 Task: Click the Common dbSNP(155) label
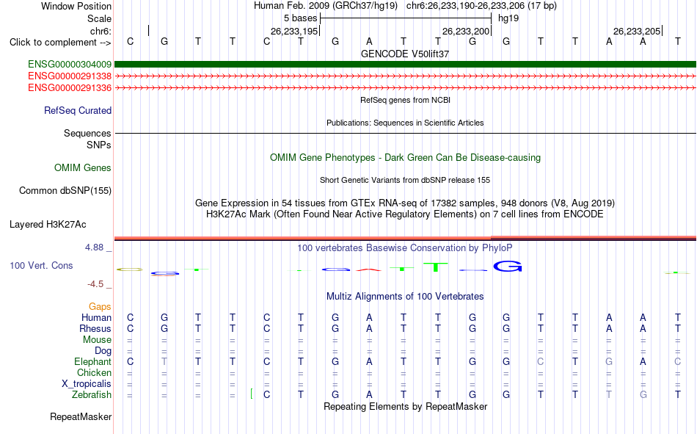[x=65, y=190]
